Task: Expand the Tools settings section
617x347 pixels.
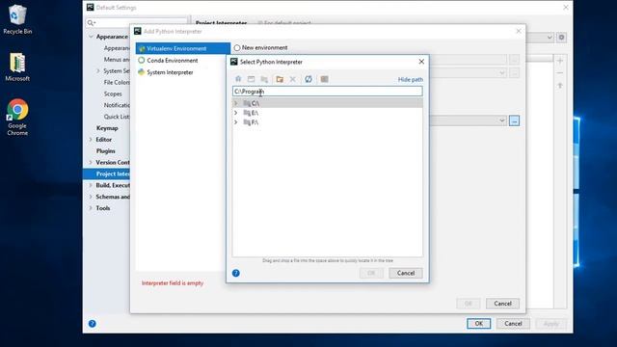Action: click(91, 208)
